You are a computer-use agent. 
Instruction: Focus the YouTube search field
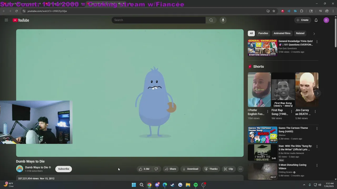point(158,20)
